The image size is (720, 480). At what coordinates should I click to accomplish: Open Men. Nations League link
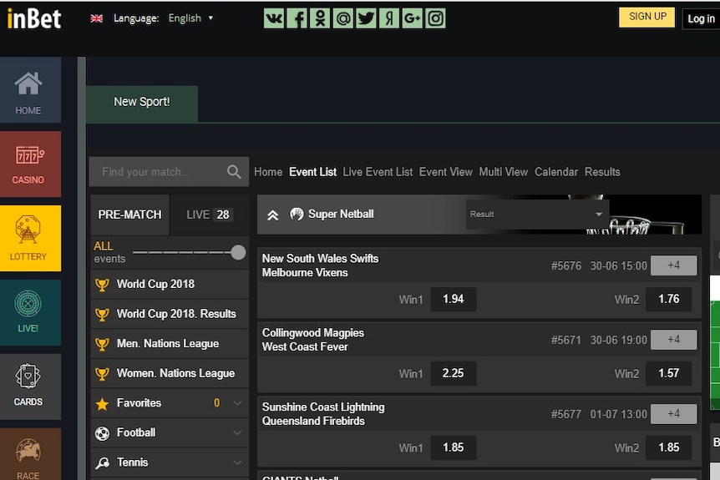pos(168,344)
